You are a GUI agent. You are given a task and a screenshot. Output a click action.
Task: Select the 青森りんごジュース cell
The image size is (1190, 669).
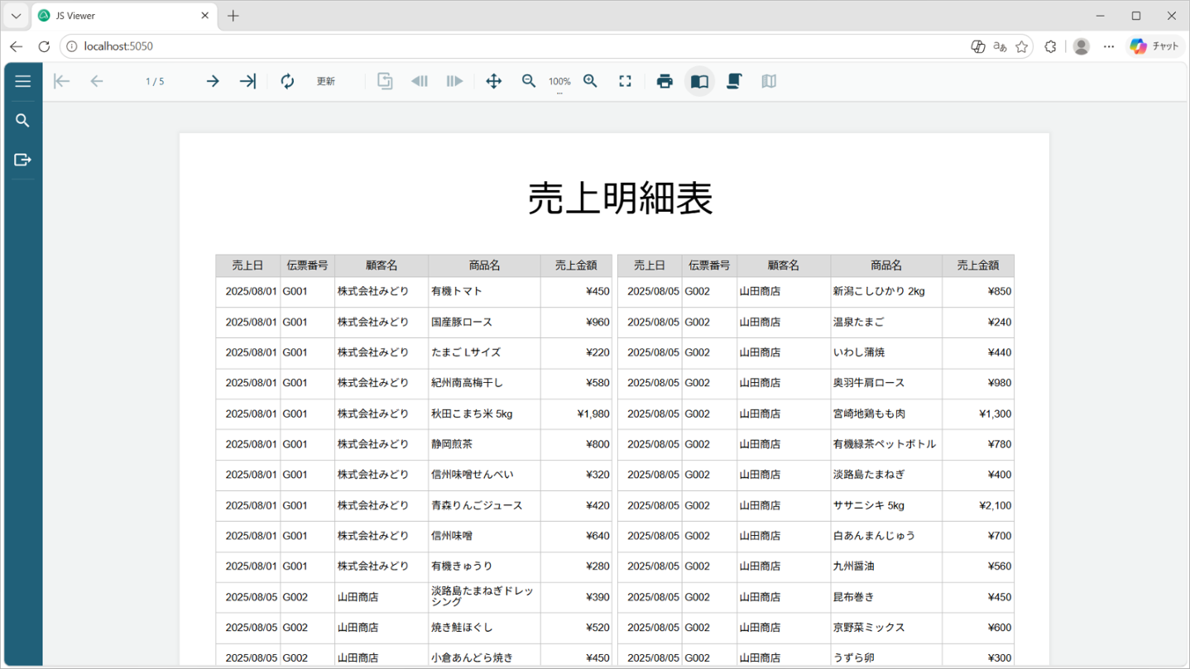pos(484,505)
